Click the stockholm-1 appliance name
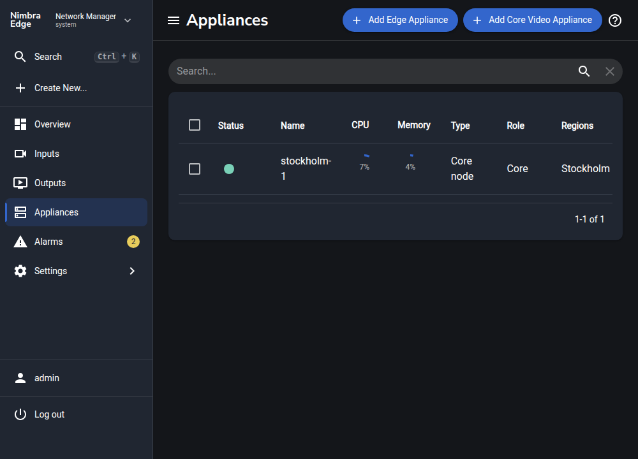638x459 pixels. click(306, 169)
